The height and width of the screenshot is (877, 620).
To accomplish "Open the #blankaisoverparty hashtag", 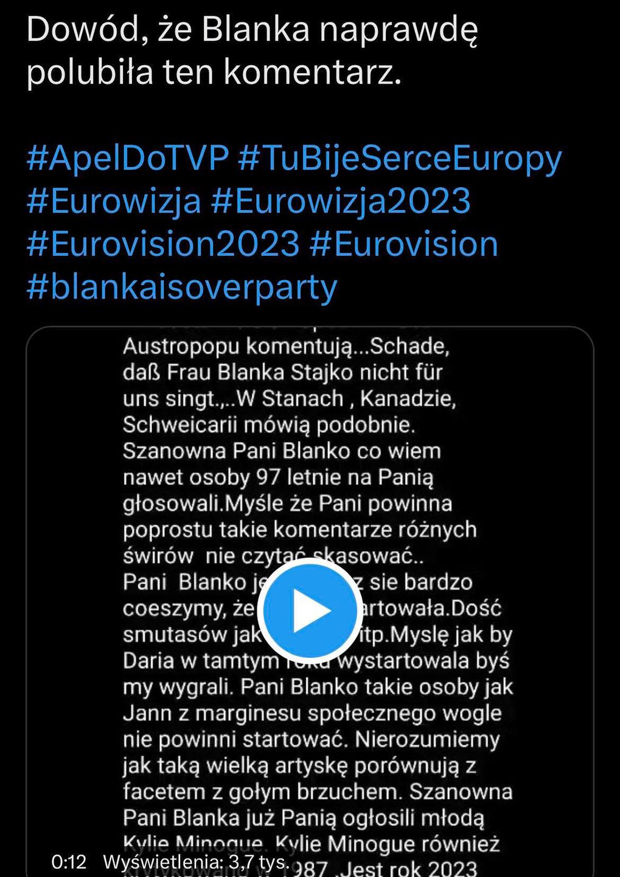I will 182,287.
